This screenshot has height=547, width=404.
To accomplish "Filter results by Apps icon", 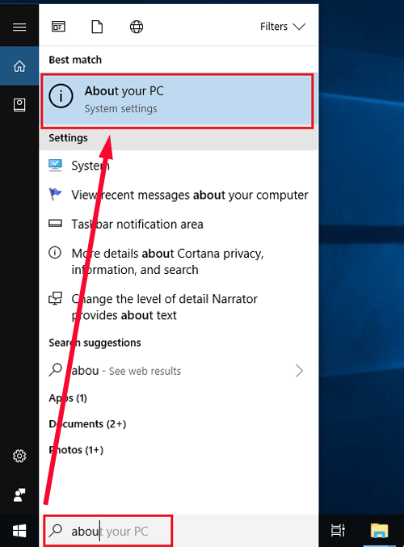I will pos(58,27).
